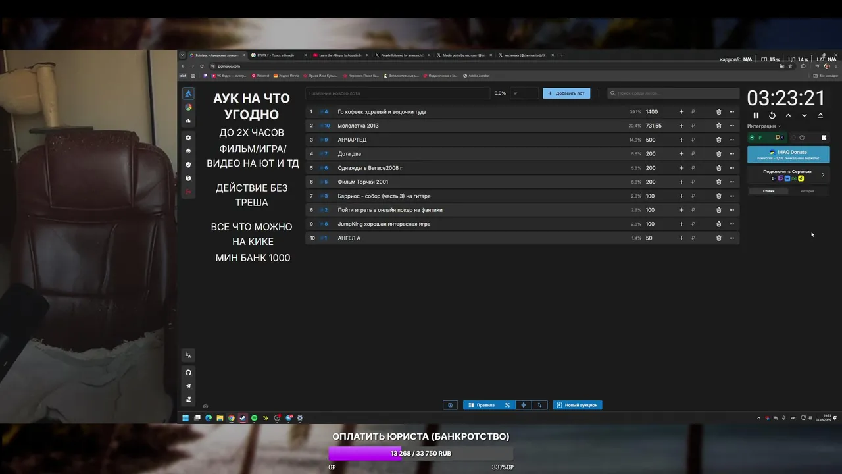This screenshot has width=842, height=474.
Task: Open the layers icon in sidebar
Action: (x=188, y=151)
